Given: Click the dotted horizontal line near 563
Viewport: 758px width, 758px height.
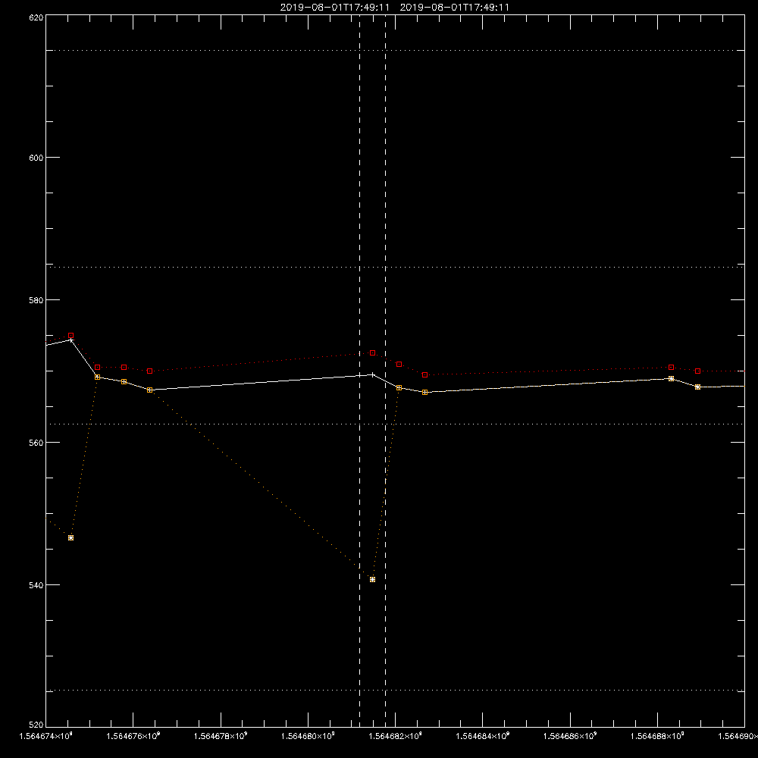Looking at the screenshot, I should (395, 424).
